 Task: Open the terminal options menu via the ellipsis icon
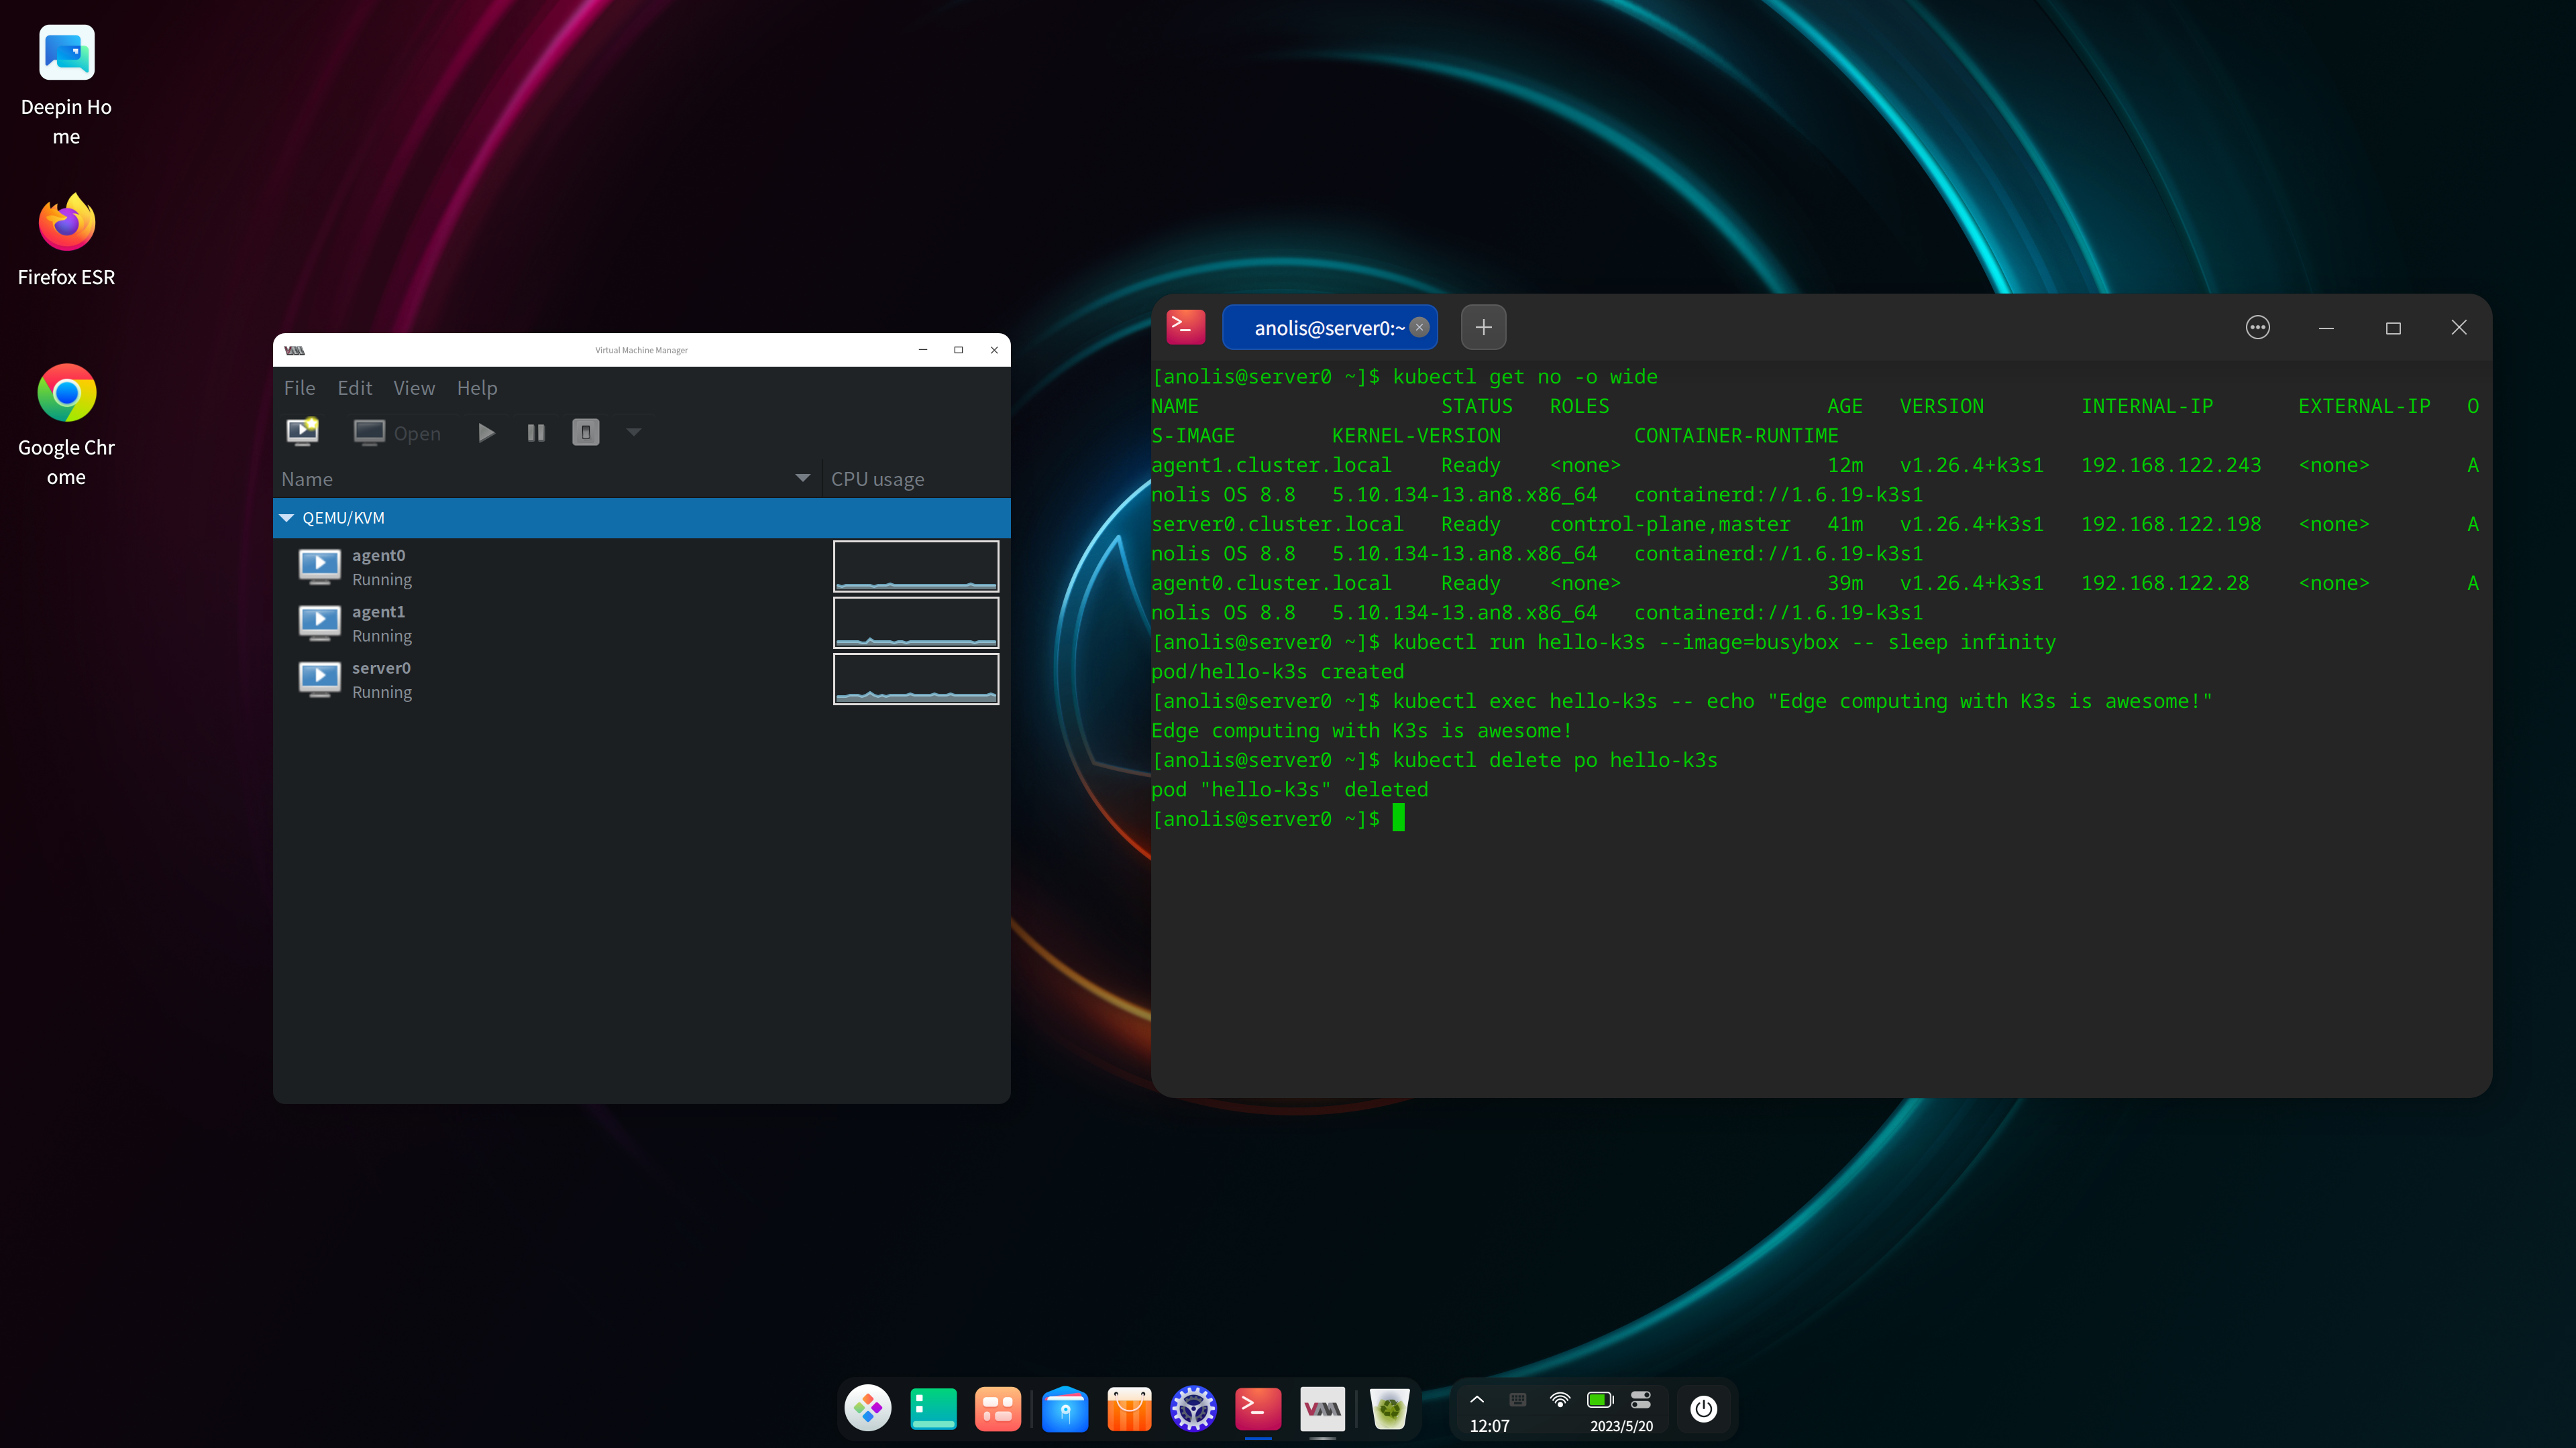[x=2258, y=326]
